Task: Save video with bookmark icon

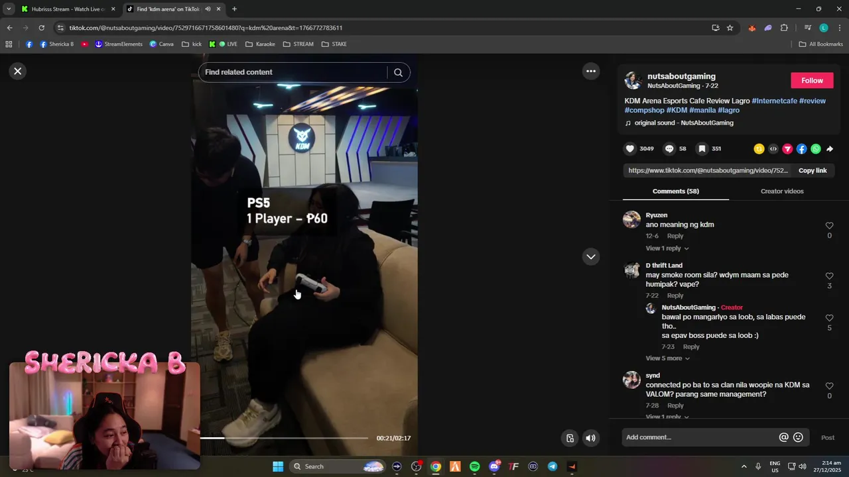Action: click(702, 149)
